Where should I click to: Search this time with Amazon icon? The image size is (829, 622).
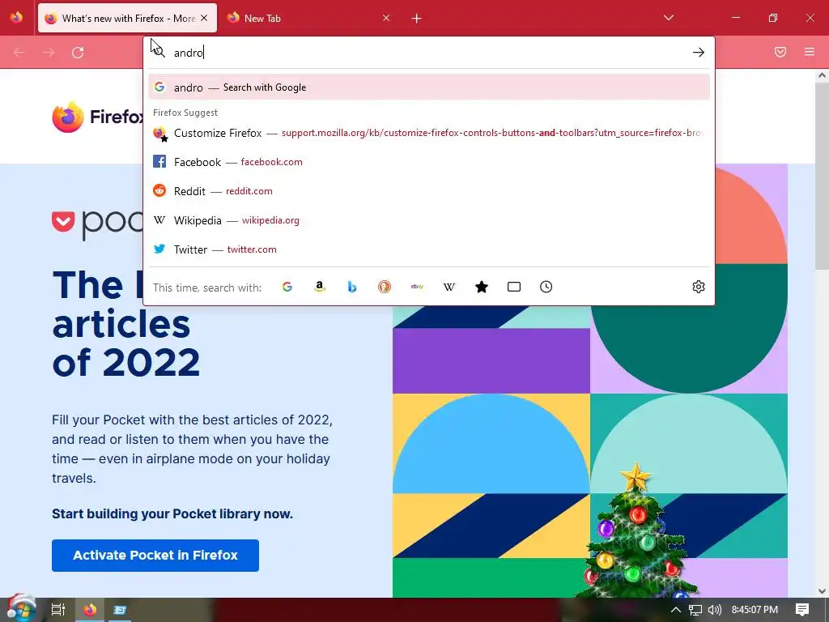[319, 287]
